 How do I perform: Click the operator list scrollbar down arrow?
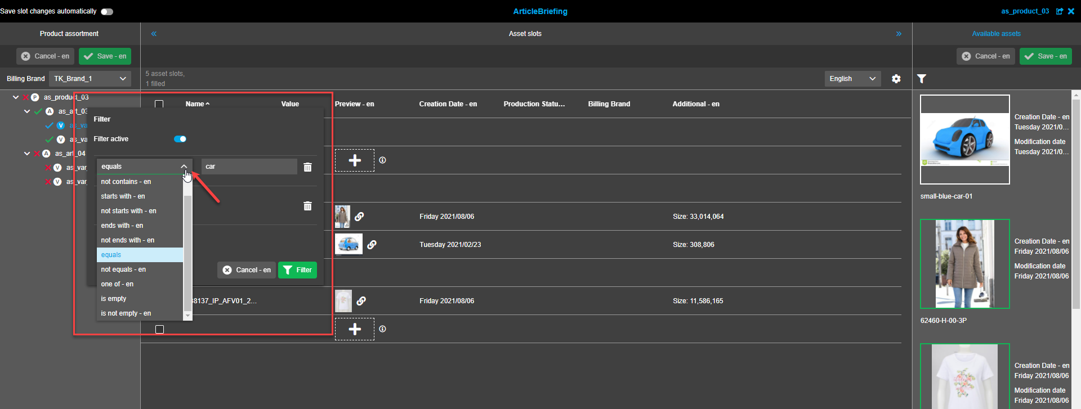coord(187,316)
